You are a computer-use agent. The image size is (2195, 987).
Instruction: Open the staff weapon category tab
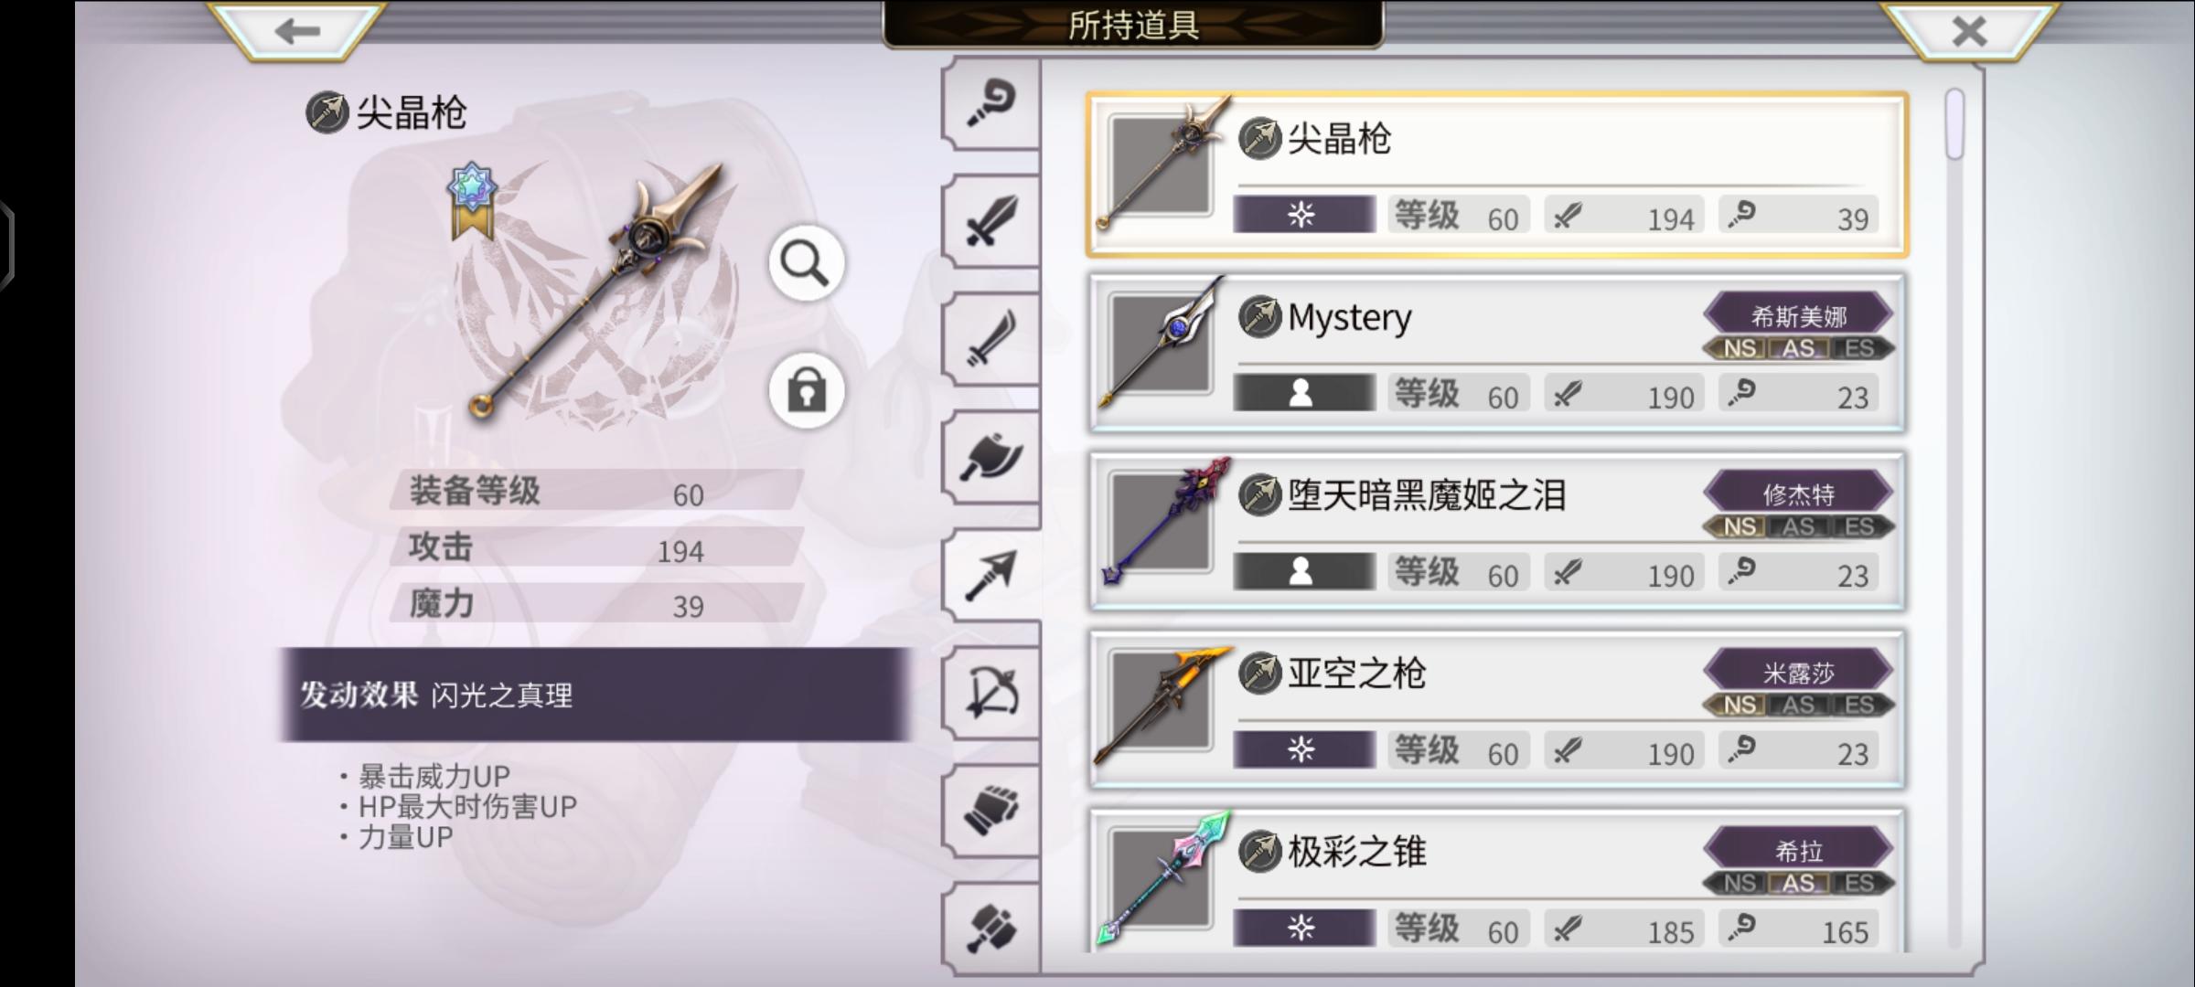991,103
